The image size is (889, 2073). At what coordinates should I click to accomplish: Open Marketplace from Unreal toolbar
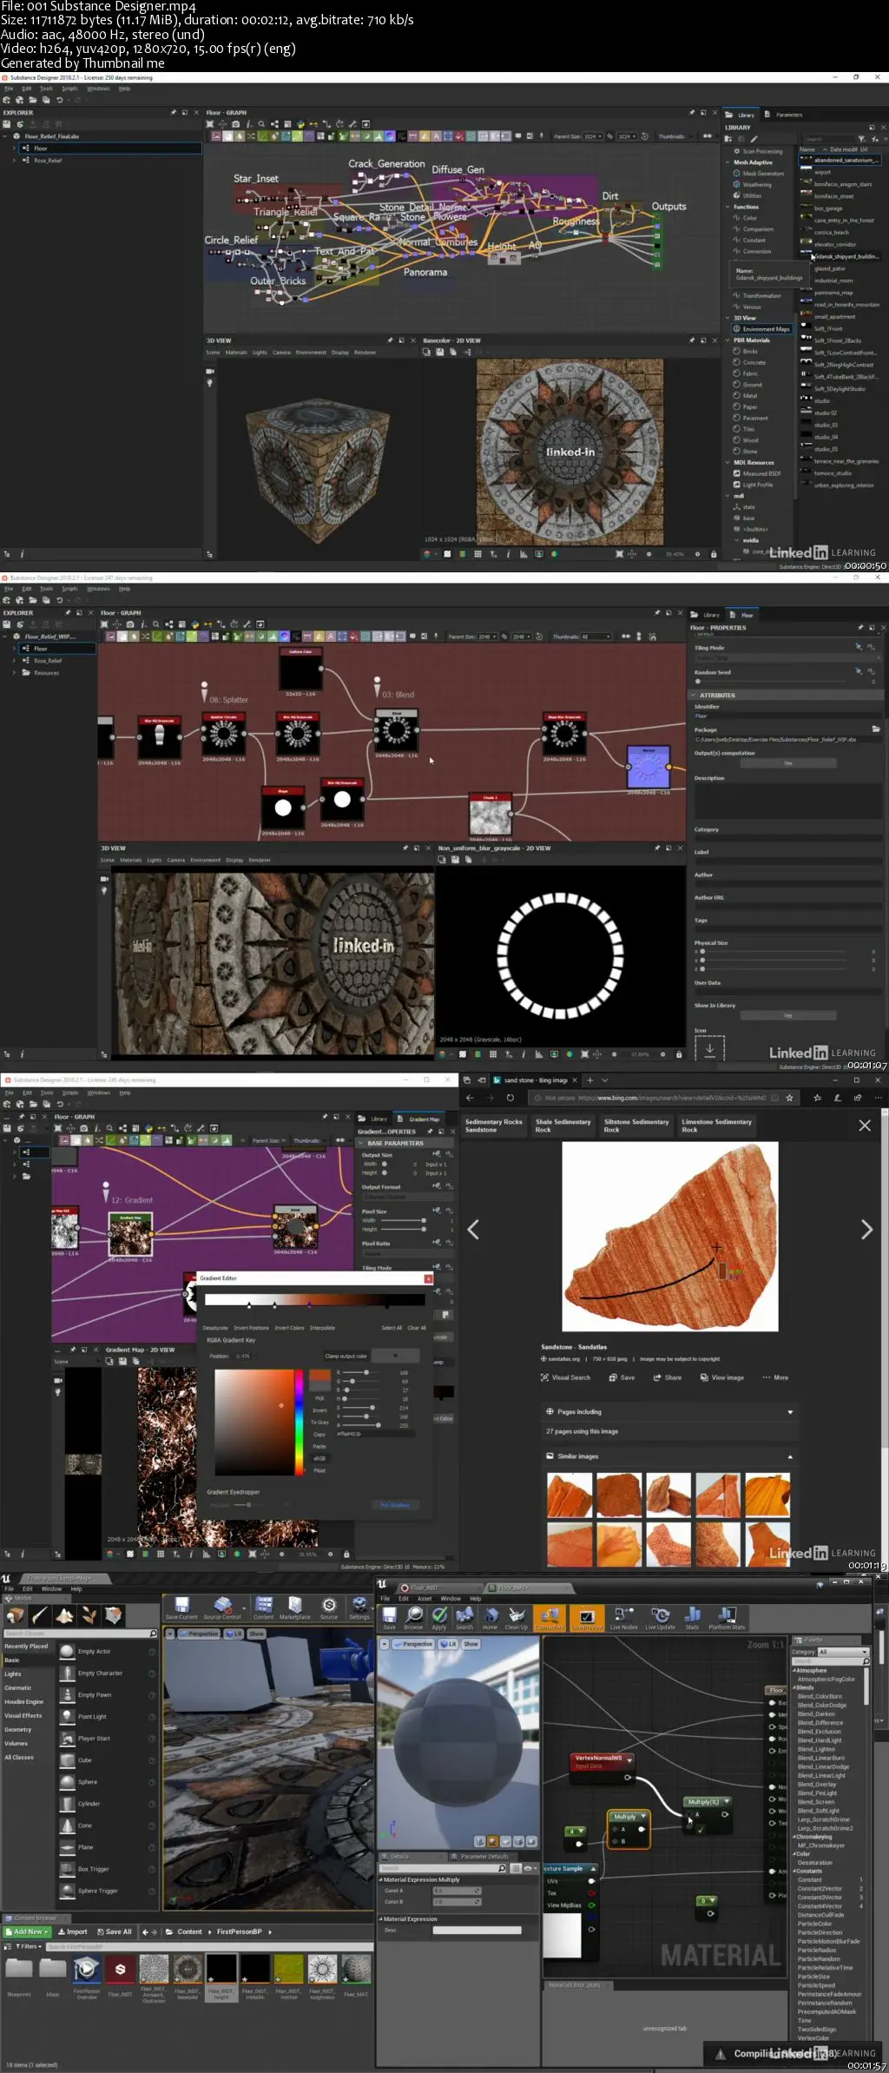[294, 1608]
